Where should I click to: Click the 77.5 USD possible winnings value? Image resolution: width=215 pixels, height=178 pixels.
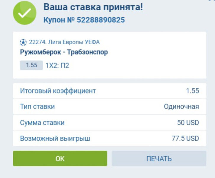coord(185,138)
